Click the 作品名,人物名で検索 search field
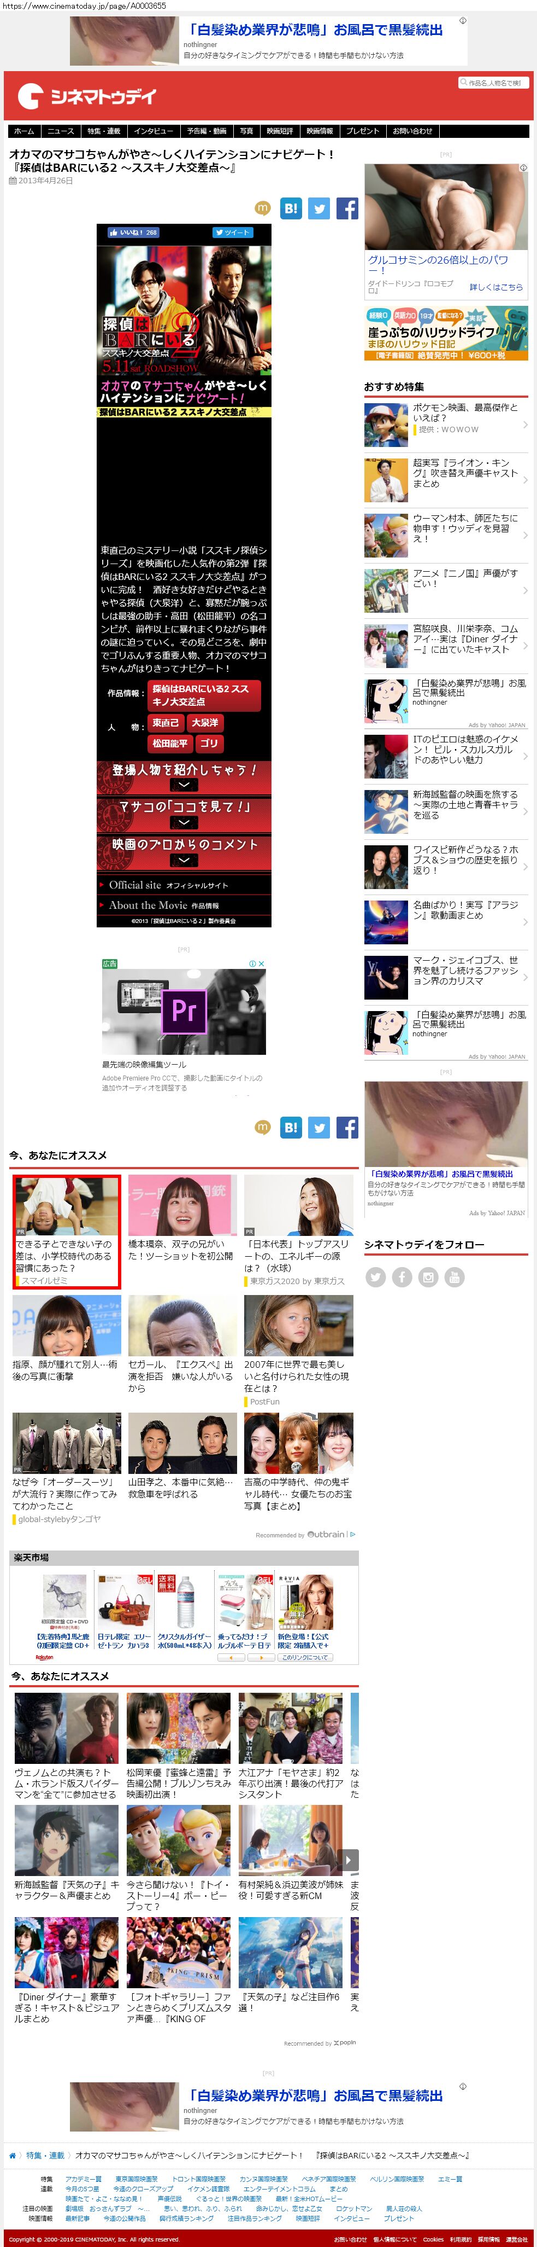 pyautogui.click(x=493, y=83)
